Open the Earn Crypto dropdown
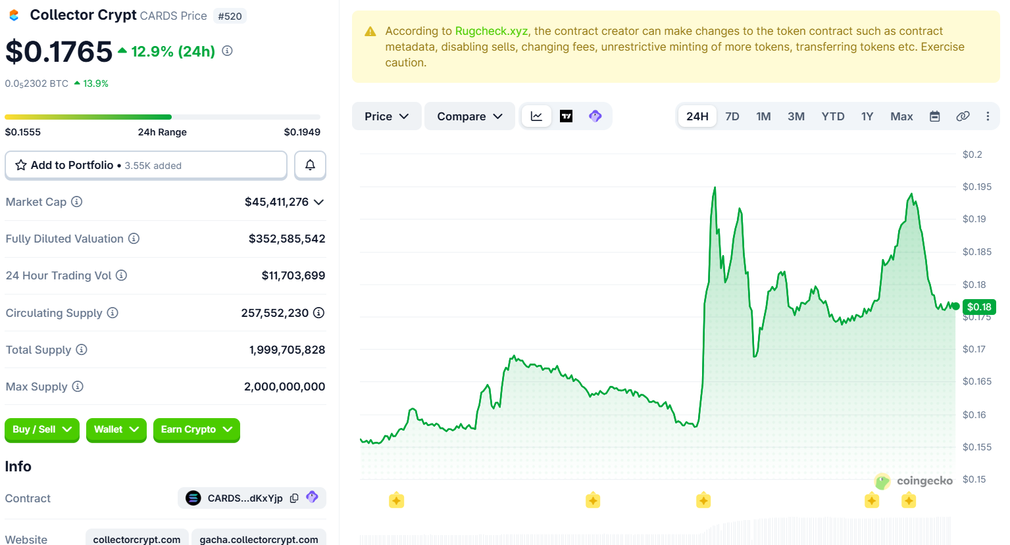This screenshot has height=545, width=1010. (x=197, y=430)
